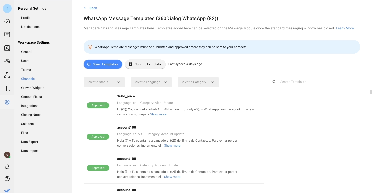
Task: Open the Contacts icon in sidebar
Action: (7, 48)
